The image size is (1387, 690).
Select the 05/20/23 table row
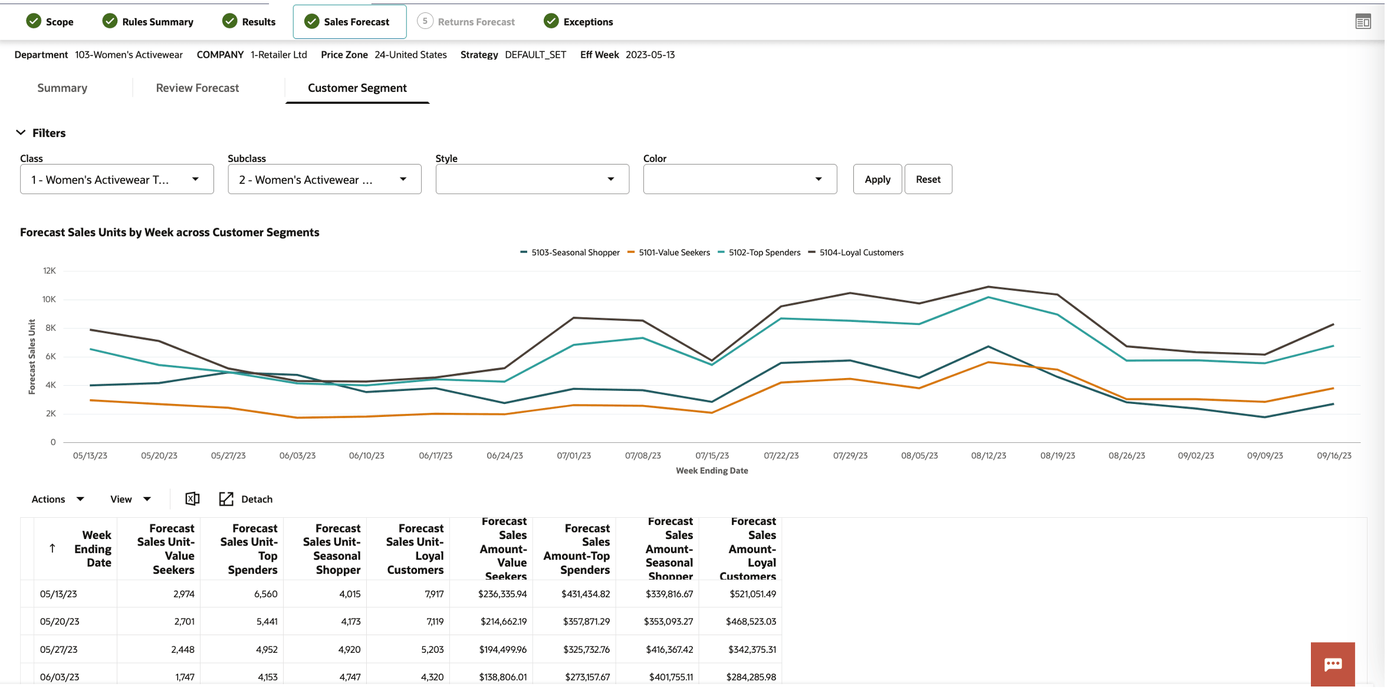tap(60, 622)
